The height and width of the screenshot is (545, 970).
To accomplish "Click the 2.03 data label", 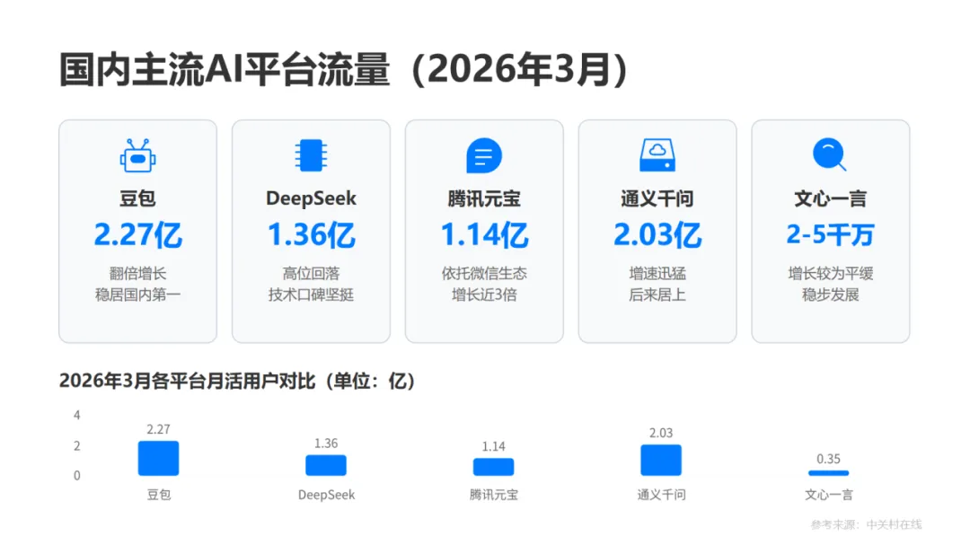I will pyautogui.click(x=661, y=433).
